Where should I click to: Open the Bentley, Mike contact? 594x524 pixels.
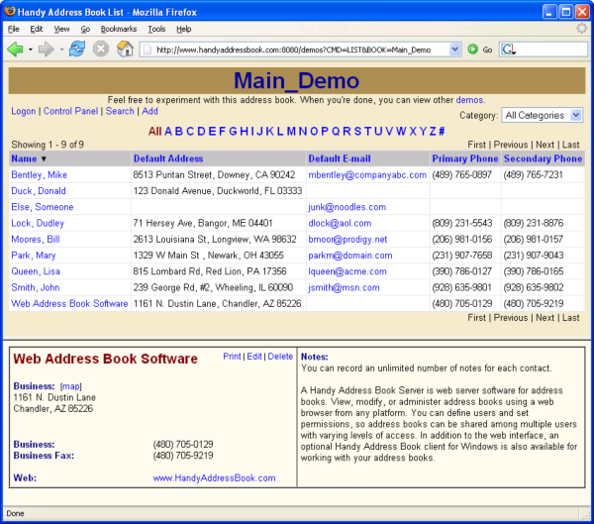[40, 174]
